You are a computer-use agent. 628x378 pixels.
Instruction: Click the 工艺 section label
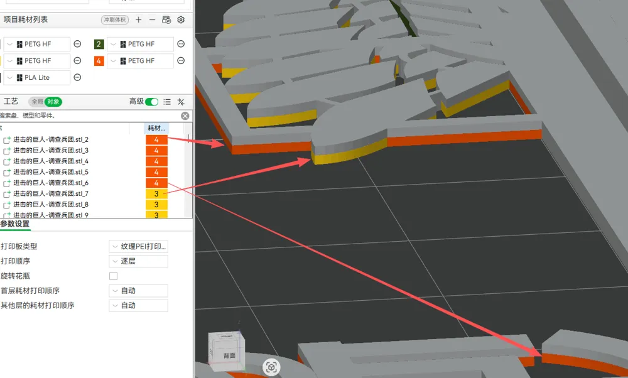tap(11, 101)
